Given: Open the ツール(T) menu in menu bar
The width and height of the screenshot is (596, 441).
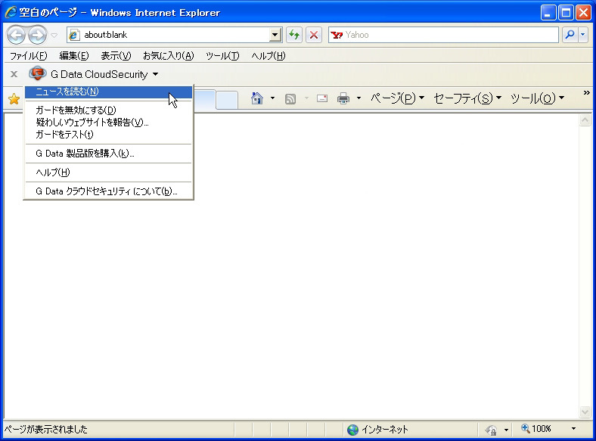Looking at the screenshot, I should coord(222,56).
